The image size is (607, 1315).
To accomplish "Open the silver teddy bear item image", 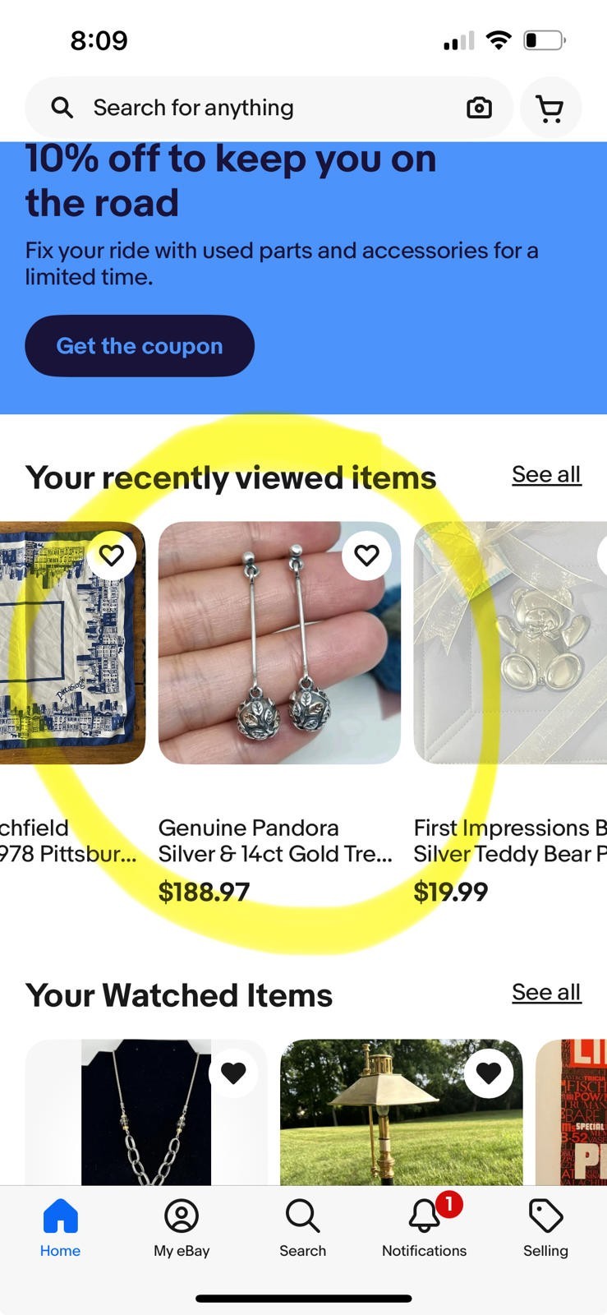I will pos(510,643).
